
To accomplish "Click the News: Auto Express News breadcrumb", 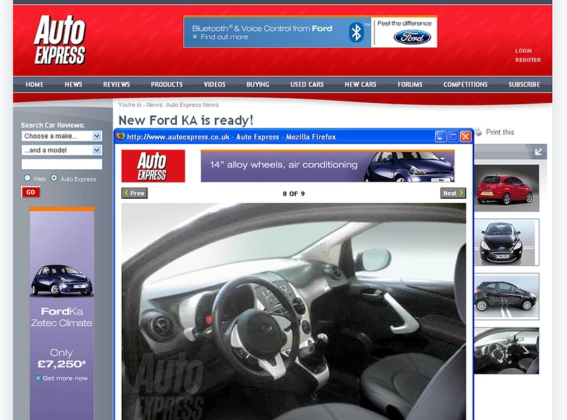I will coord(182,105).
